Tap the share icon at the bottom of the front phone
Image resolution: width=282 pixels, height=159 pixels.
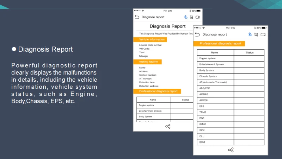[x=231, y=150]
